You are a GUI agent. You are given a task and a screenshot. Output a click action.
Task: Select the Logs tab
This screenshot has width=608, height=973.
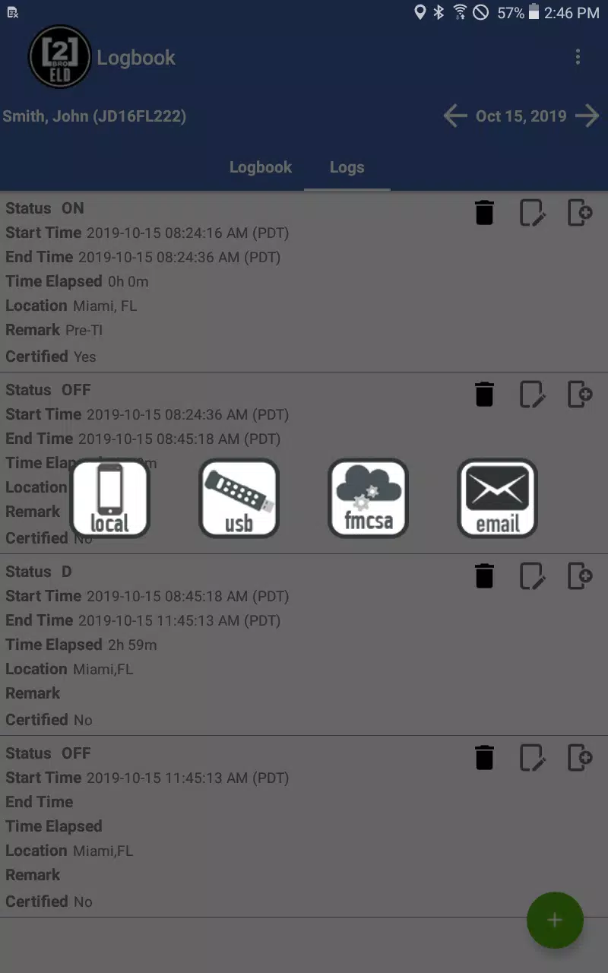[347, 167]
